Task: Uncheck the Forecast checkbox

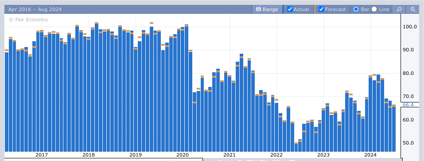Action: (x=321, y=9)
